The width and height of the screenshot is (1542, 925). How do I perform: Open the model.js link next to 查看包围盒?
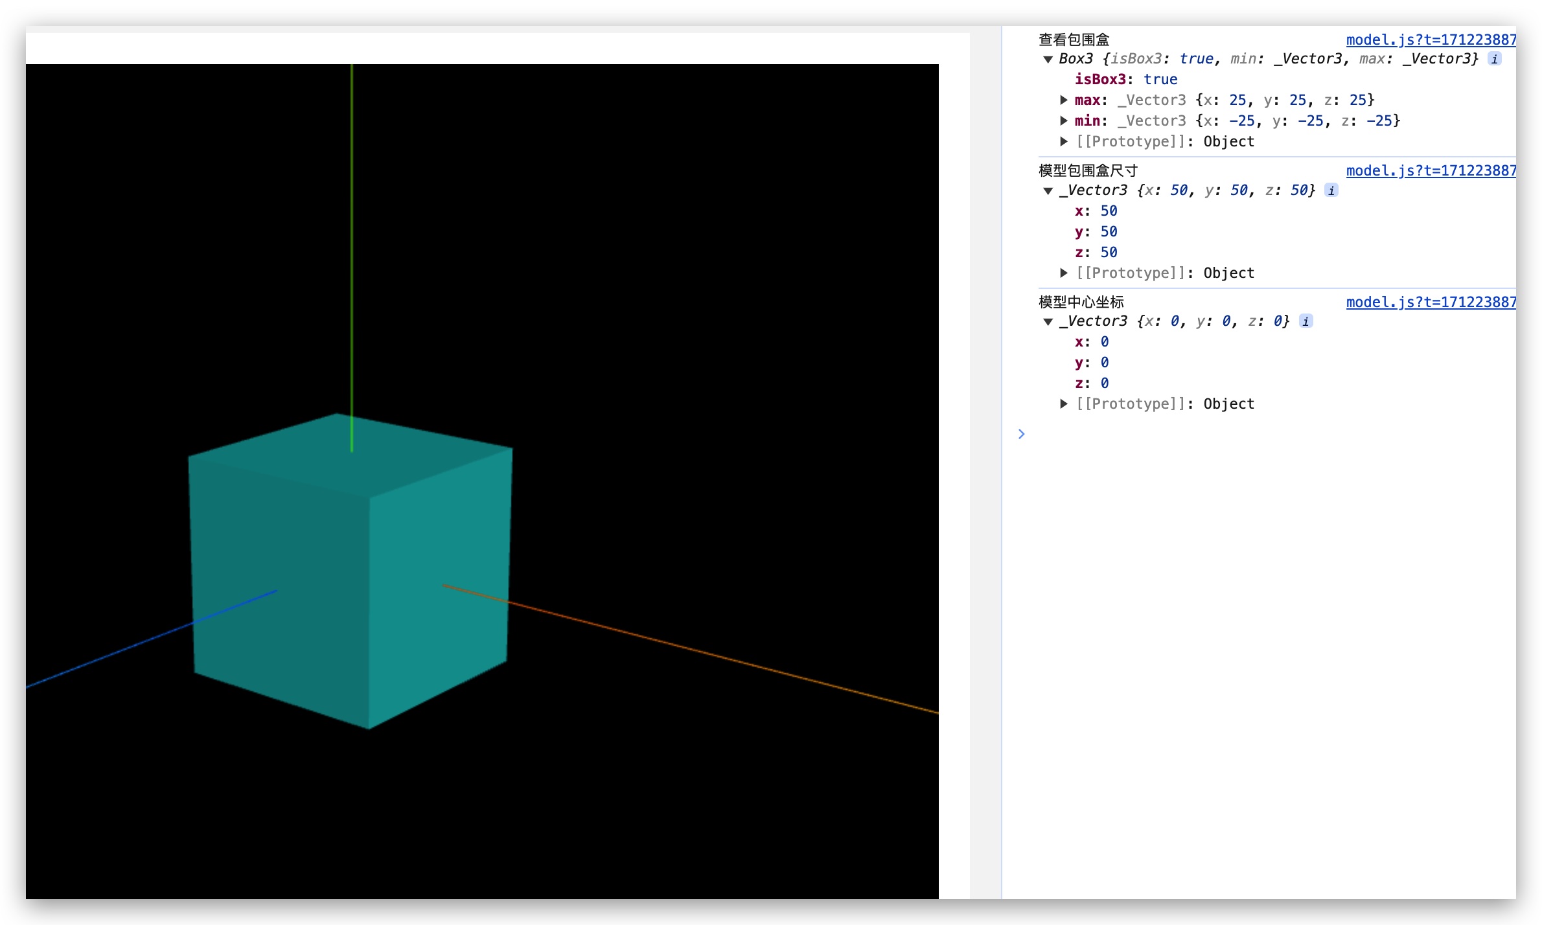click(1431, 40)
